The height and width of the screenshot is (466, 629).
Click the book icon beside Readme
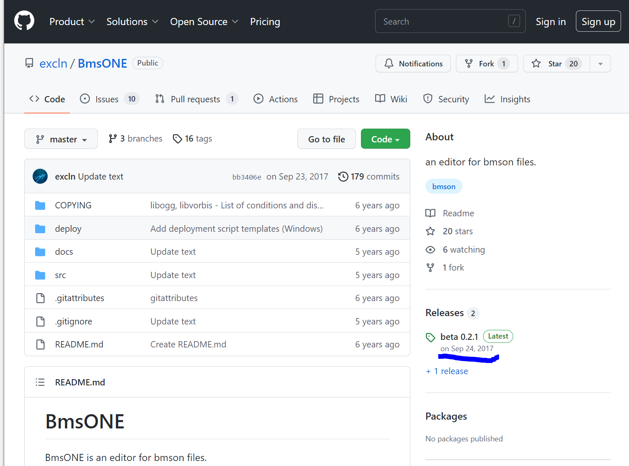pyautogui.click(x=430, y=213)
